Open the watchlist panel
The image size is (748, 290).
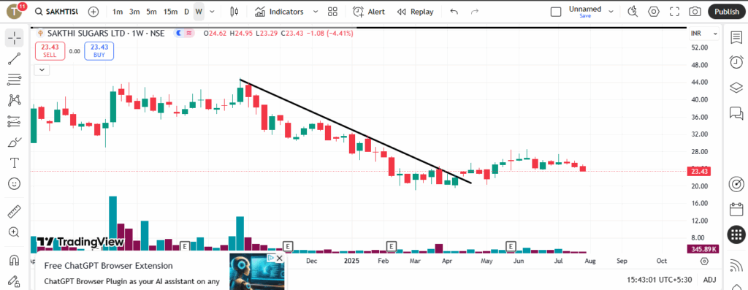point(736,38)
